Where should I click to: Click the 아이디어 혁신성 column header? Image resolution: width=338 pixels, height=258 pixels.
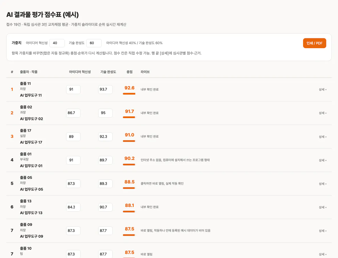point(80,72)
